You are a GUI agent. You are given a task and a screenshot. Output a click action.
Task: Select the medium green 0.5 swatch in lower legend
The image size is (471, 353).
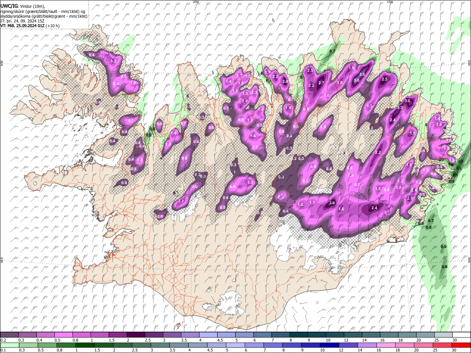(47, 345)
